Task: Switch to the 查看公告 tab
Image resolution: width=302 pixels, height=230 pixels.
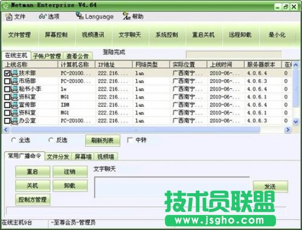Action: [78, 56]
